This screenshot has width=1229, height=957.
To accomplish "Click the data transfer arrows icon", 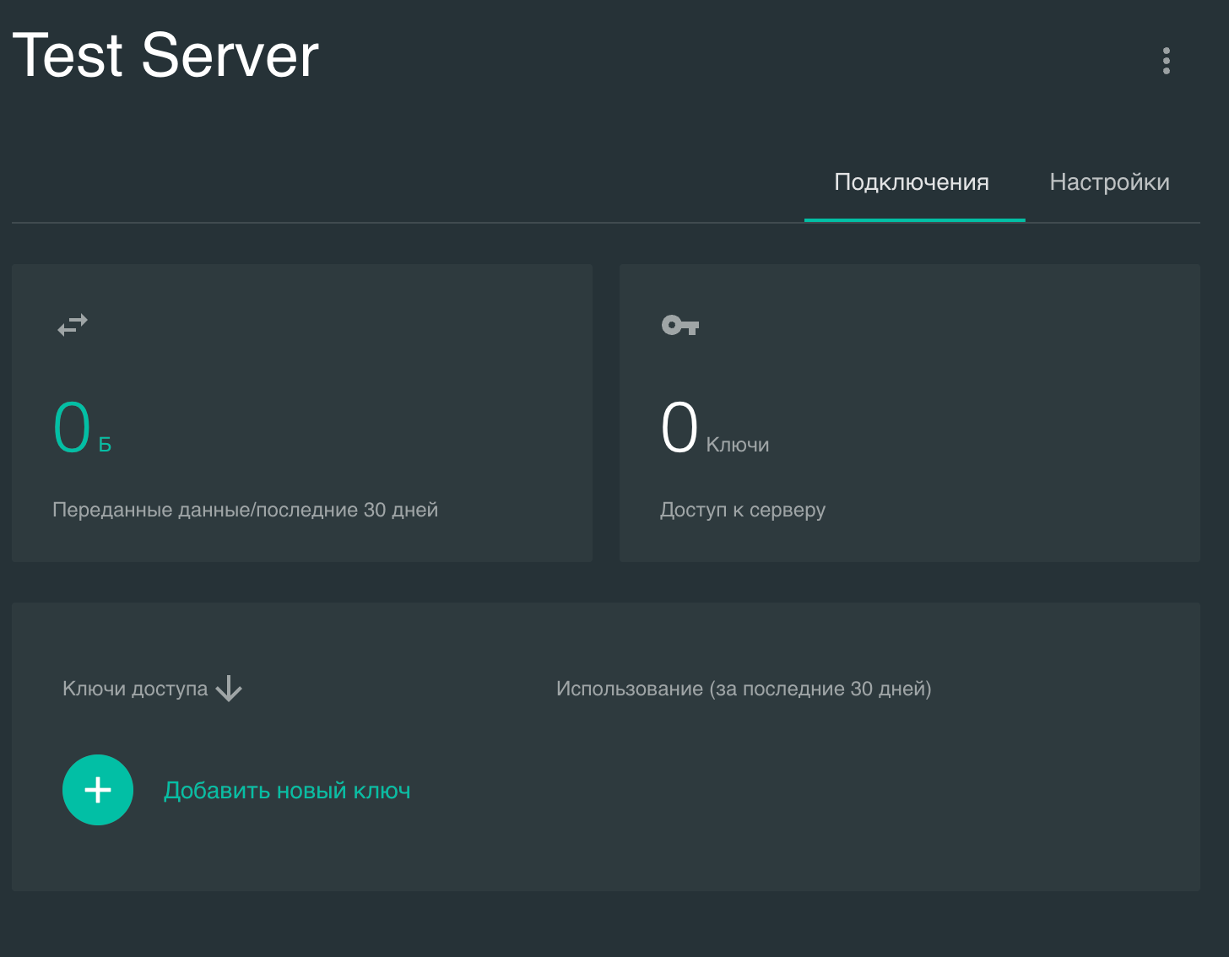I will [73, 325].
